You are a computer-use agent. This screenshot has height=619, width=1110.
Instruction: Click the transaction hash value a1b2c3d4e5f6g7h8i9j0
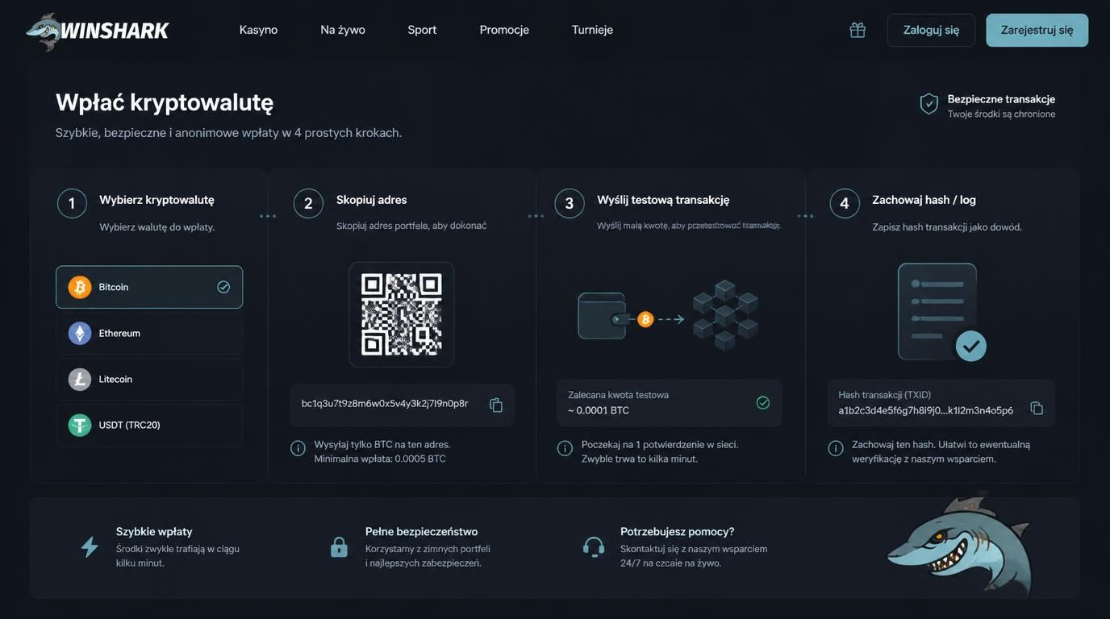tap(925, 410)
